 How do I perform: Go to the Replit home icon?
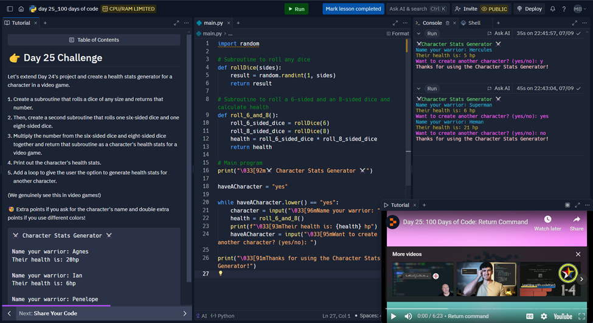click(21, 9)
